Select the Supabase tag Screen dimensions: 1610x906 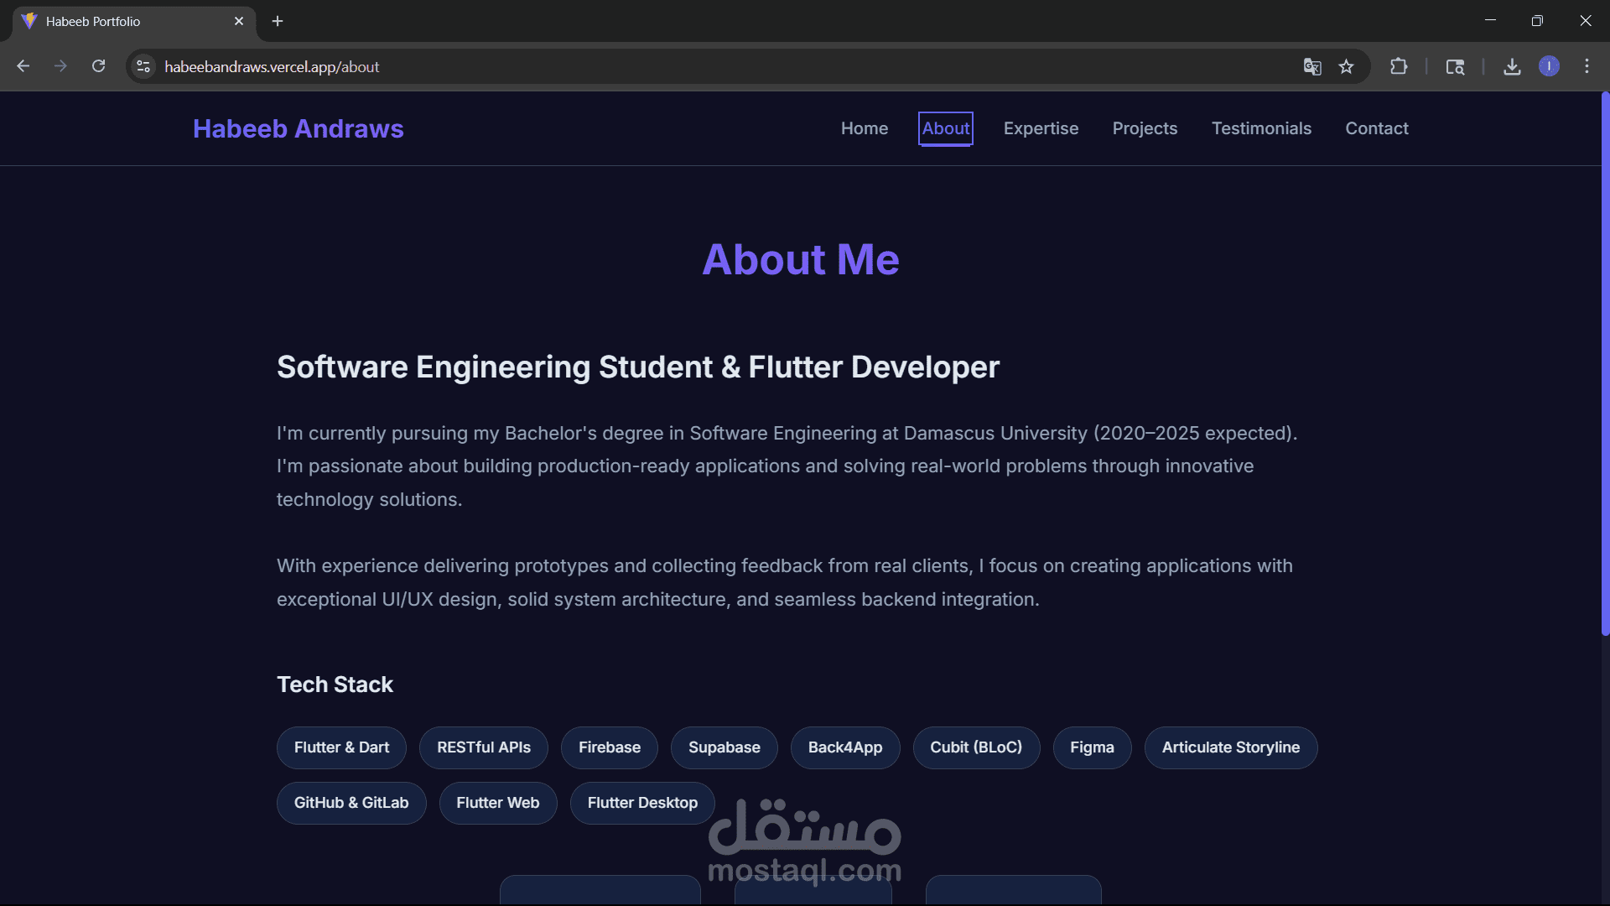pyautogui.click(x=724, y=747)
